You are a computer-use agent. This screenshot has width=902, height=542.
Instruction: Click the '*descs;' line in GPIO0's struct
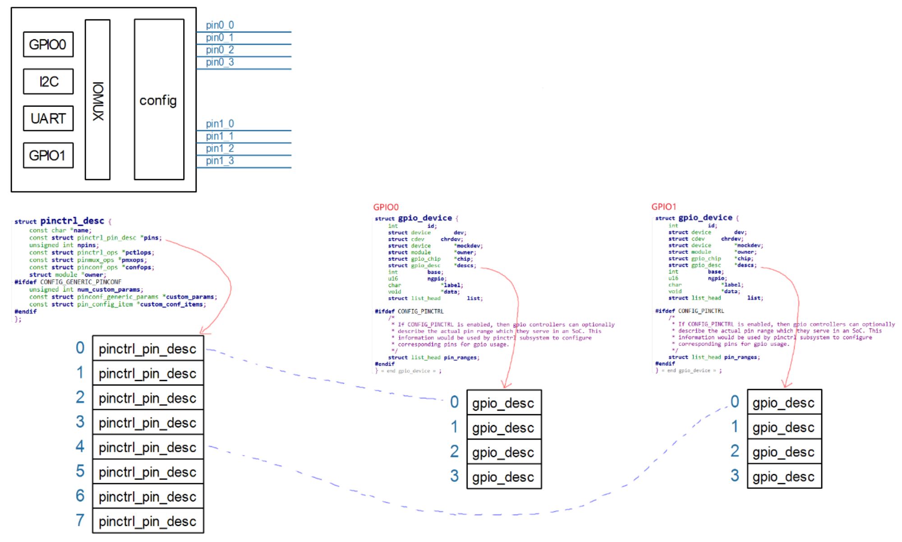tap(432, 265)
